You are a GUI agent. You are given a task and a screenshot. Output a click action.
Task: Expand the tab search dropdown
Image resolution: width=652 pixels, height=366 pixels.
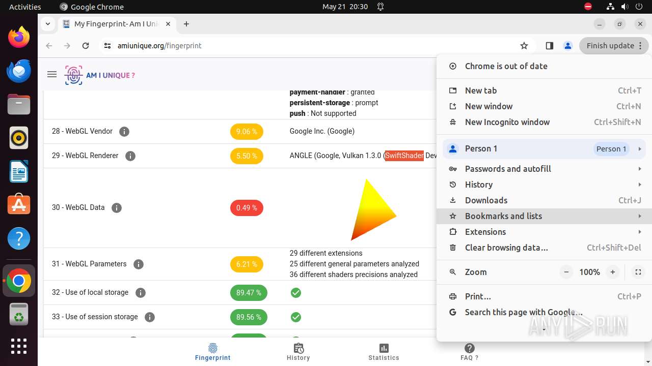47,24
